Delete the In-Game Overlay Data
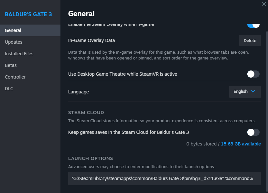This screenshot has height=193, width=268. (250, 40)
